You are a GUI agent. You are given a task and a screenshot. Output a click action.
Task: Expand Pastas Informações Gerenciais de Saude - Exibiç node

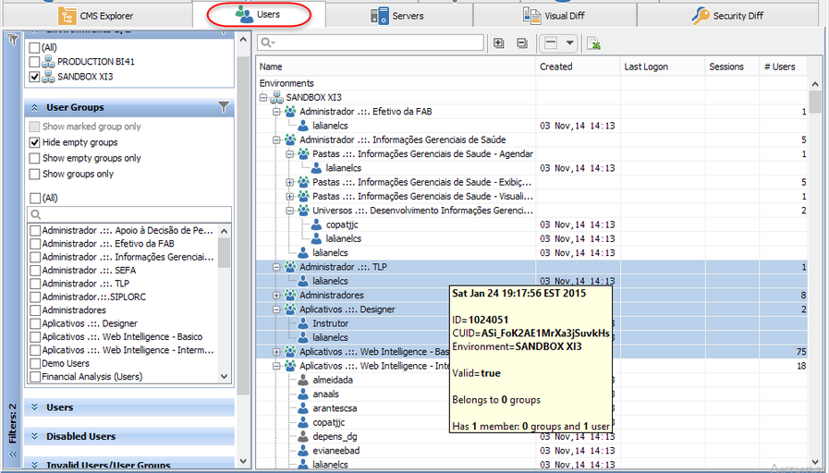click(x=289, y=182)
